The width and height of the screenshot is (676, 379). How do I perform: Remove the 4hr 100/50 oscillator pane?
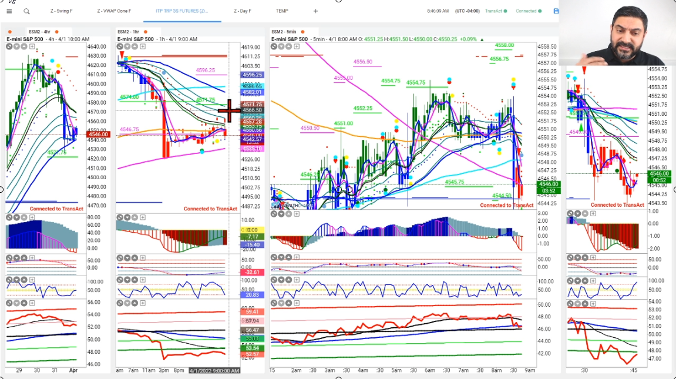(x=9, y=280)
